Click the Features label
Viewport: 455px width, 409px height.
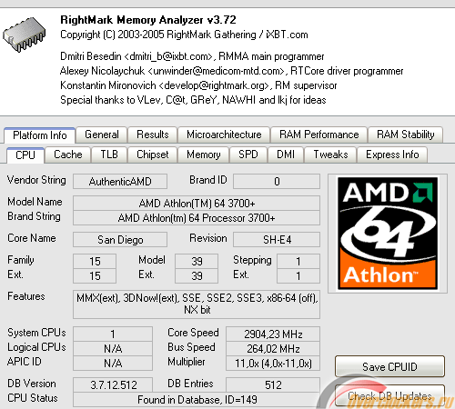pos(26,296)
